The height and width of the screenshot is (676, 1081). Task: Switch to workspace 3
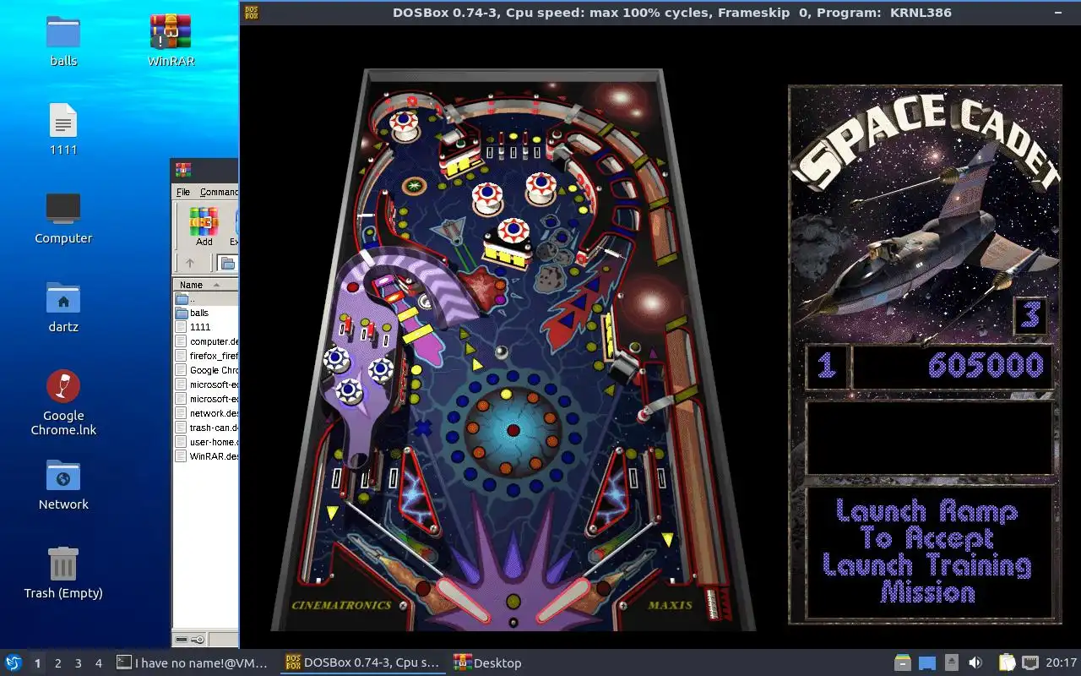coord(78,663)
